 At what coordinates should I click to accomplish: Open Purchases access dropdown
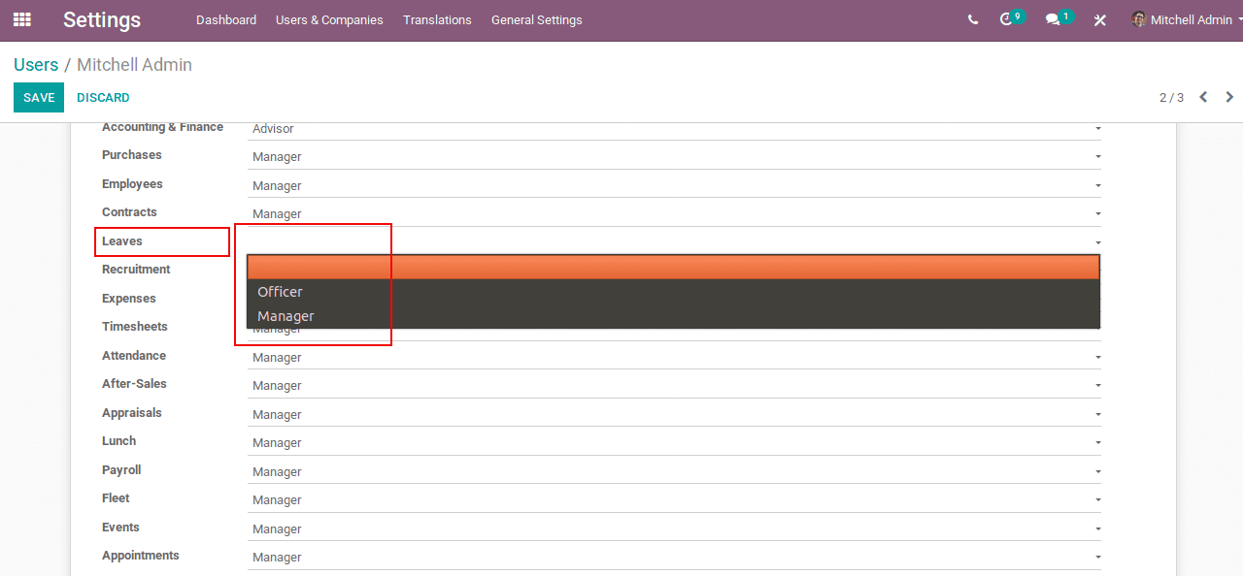coord(674,156)
